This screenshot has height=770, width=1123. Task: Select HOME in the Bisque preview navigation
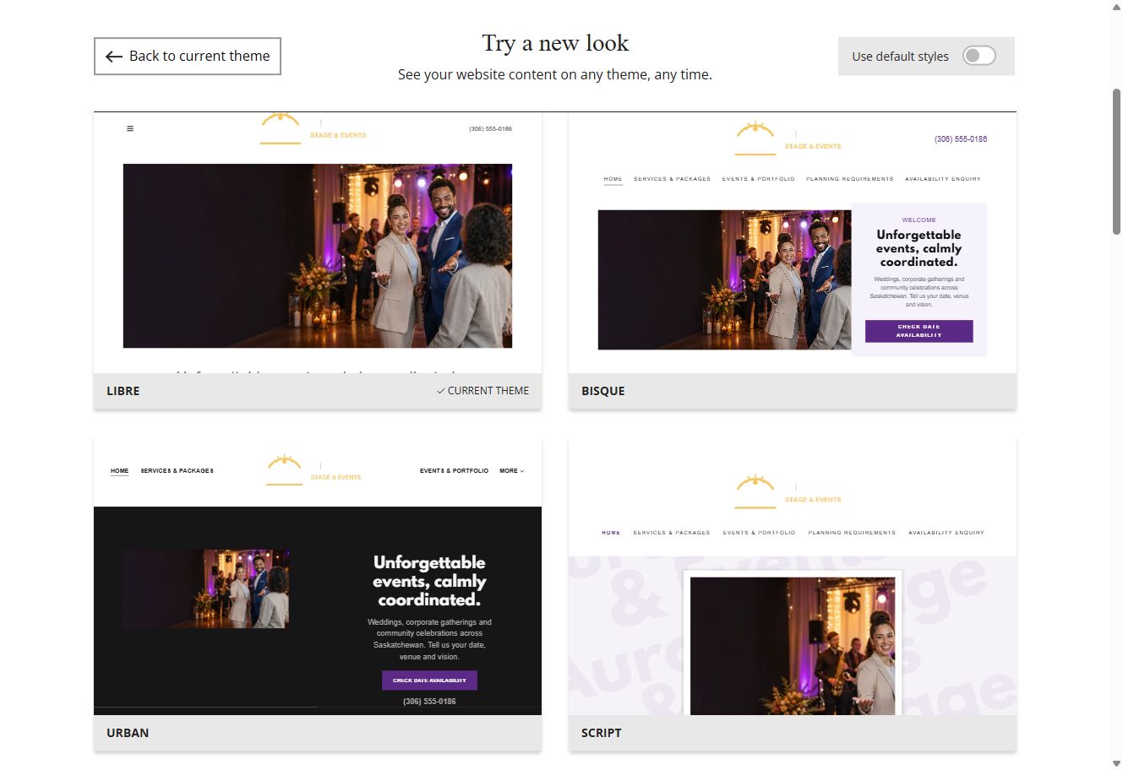pos(613,179)
